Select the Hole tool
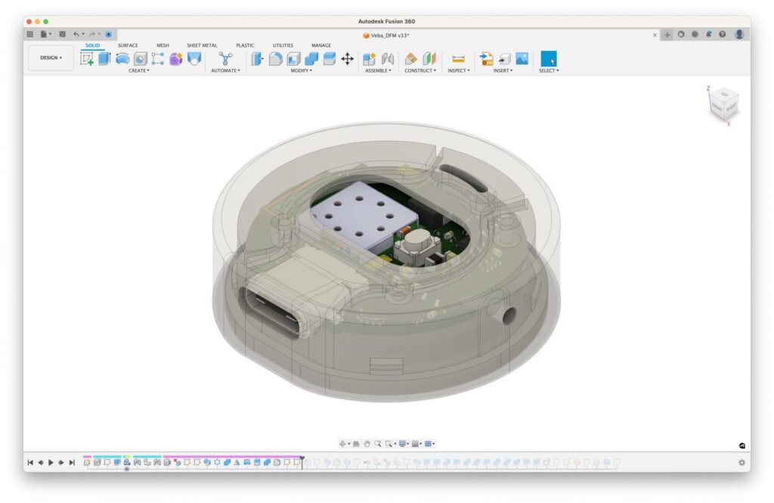This screenshot has height=503, width=774. pyautogui.click(x=140, y=59)
